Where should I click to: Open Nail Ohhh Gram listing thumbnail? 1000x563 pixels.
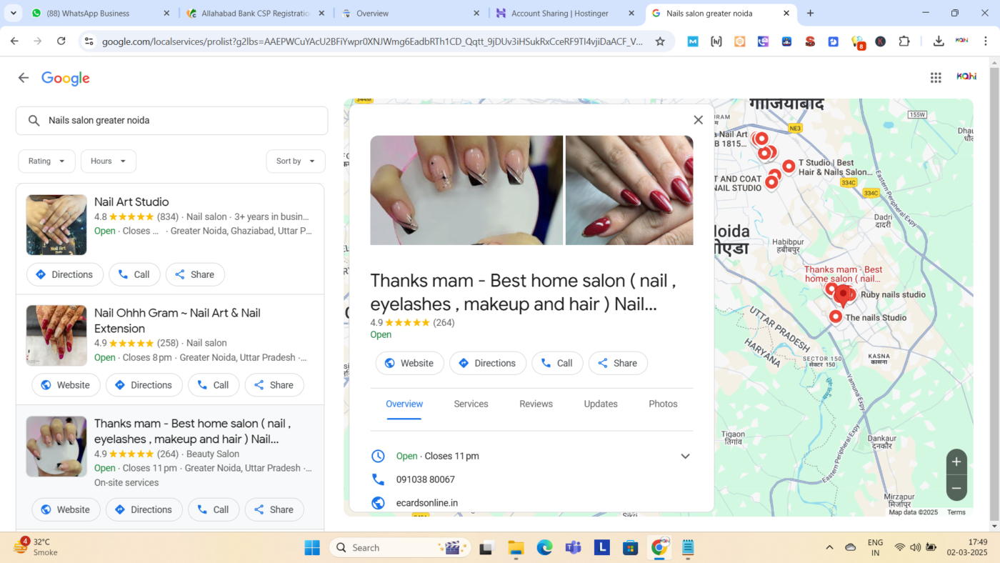point(56,336)
